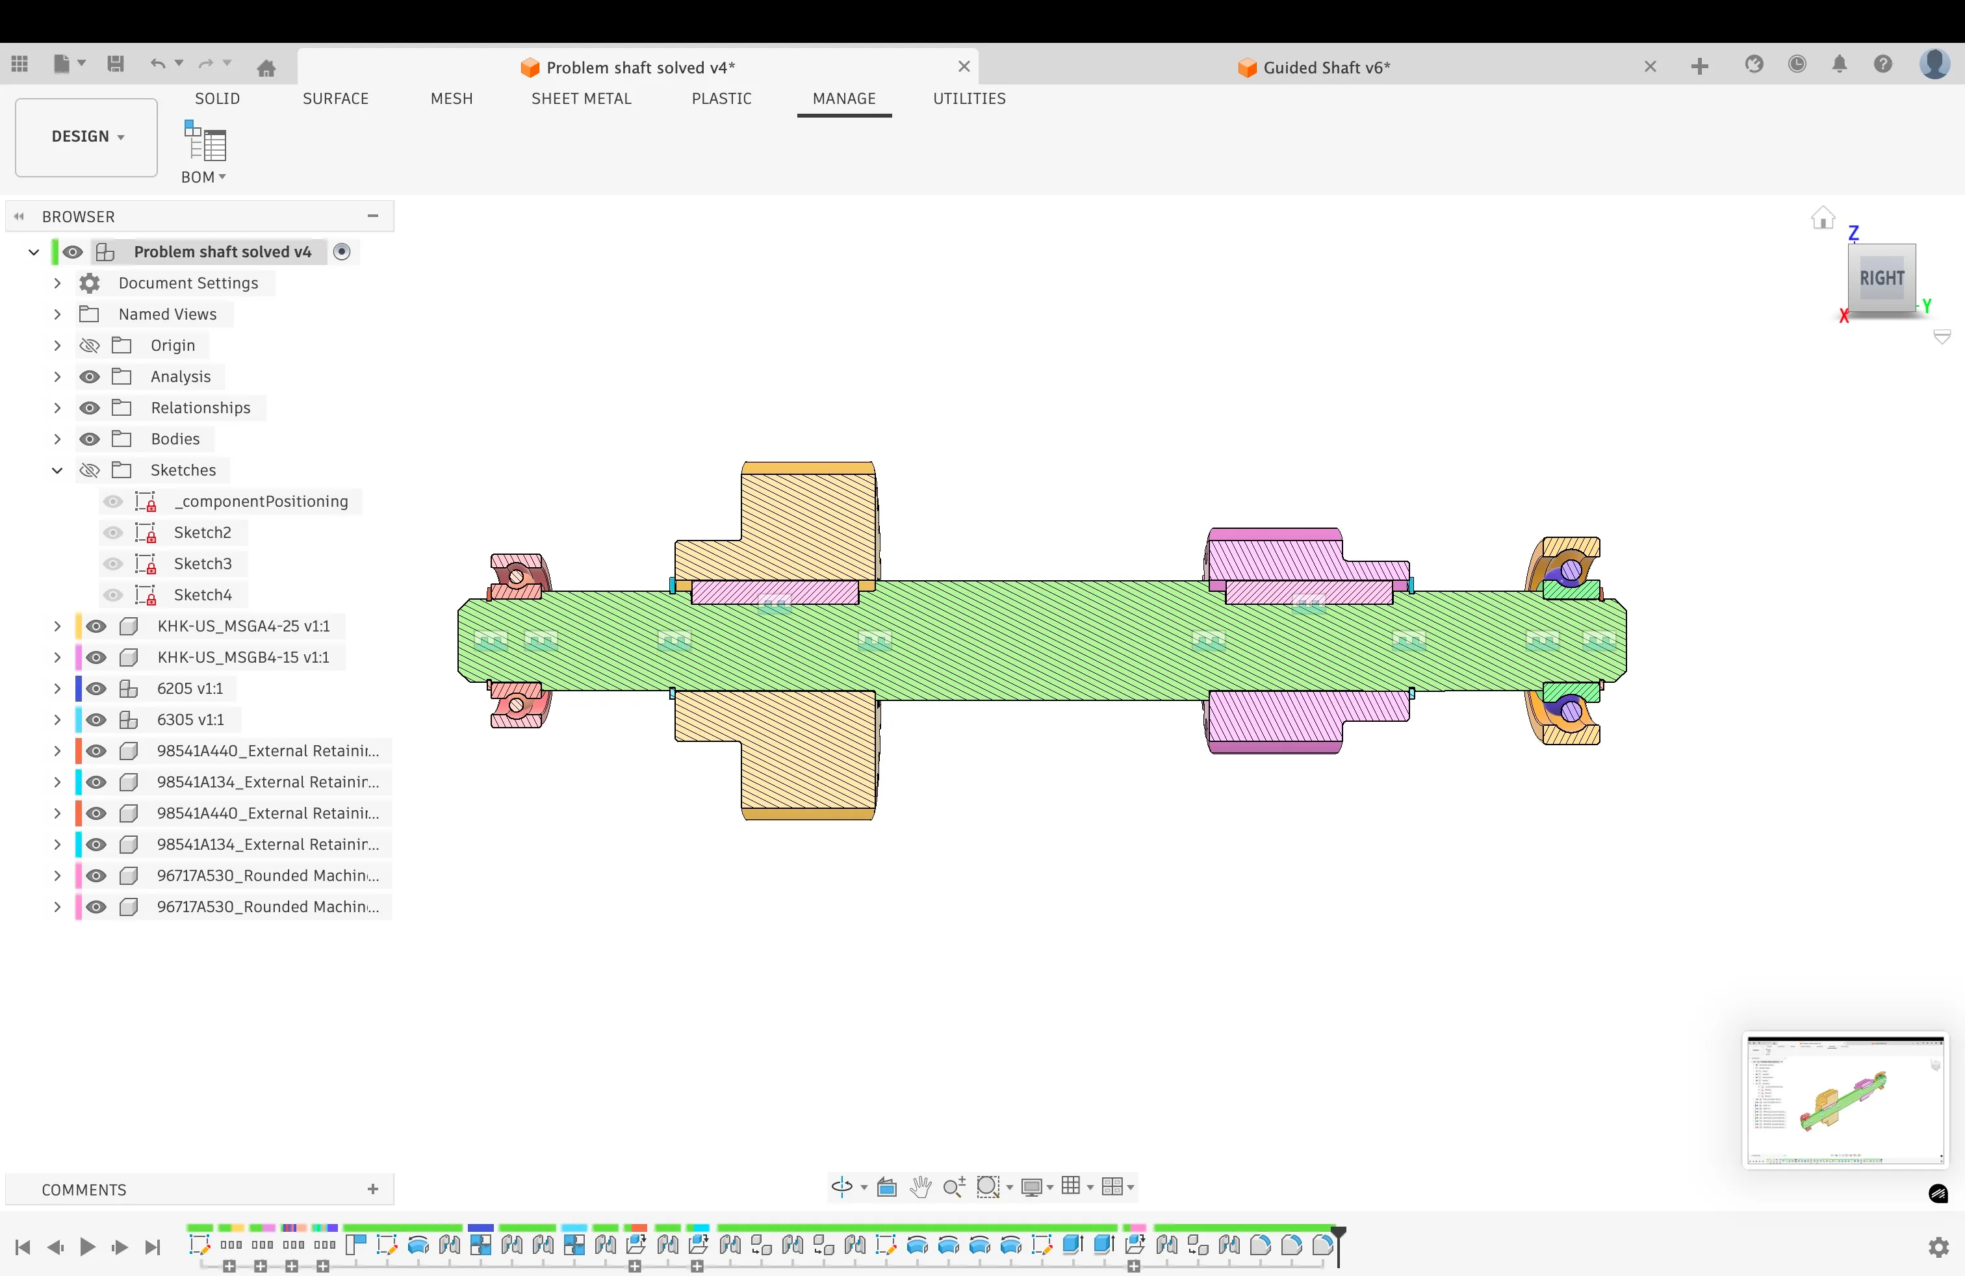Expand the 6305 v1:1 component

[x=57, y=720]
